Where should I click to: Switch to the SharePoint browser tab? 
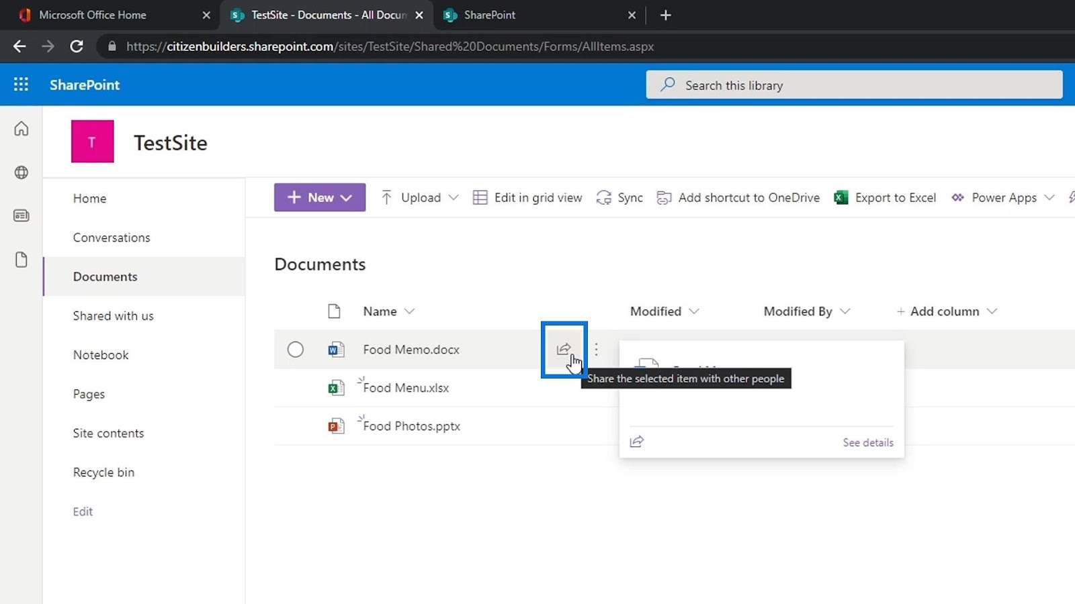coord(490,15)
